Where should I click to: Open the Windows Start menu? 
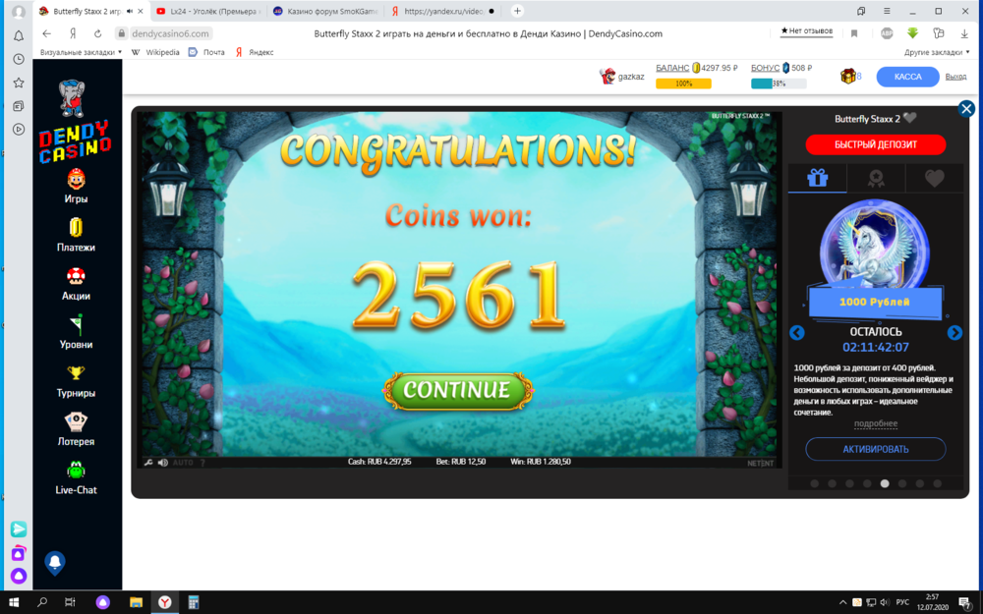[13, 602]
